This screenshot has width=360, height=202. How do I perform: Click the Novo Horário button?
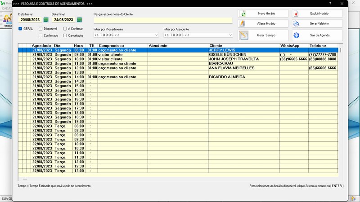coord(263,13)
